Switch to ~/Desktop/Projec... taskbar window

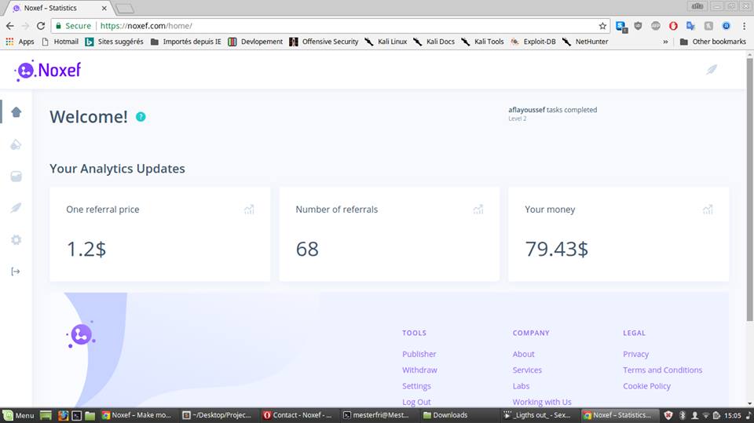(217, 415)
